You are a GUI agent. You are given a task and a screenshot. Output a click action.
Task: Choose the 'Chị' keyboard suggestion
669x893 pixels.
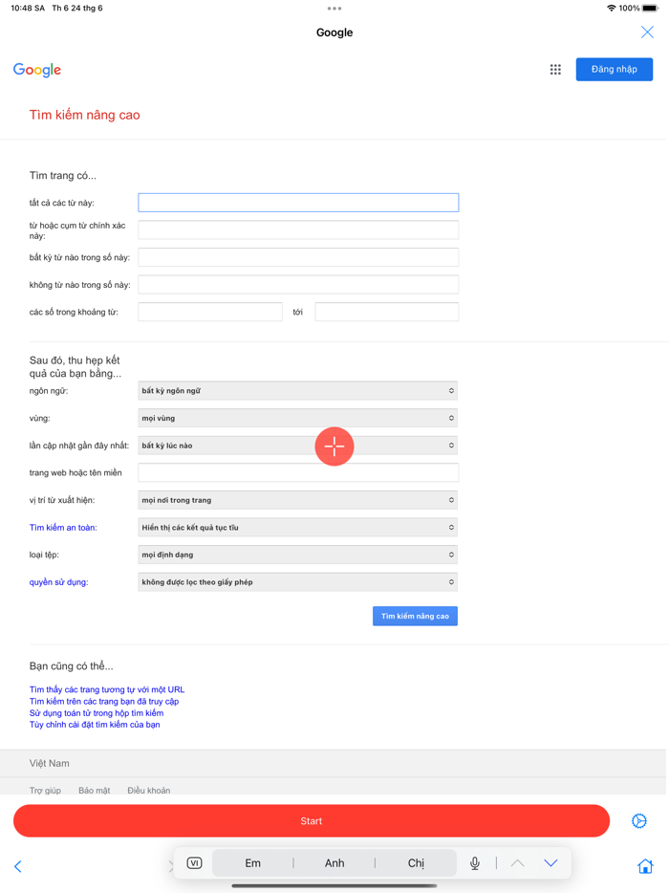click(416, 863)
